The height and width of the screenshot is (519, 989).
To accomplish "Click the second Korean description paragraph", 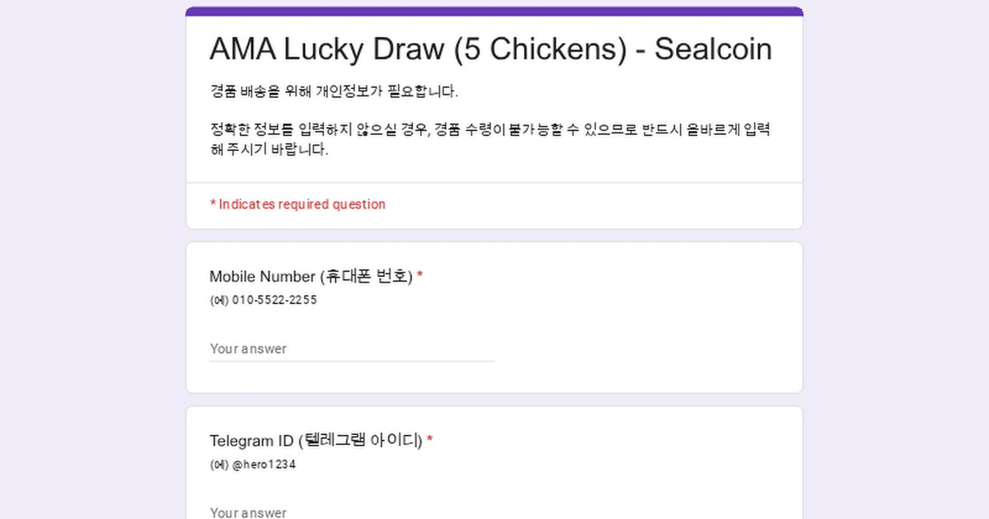I will pos(490,139).
